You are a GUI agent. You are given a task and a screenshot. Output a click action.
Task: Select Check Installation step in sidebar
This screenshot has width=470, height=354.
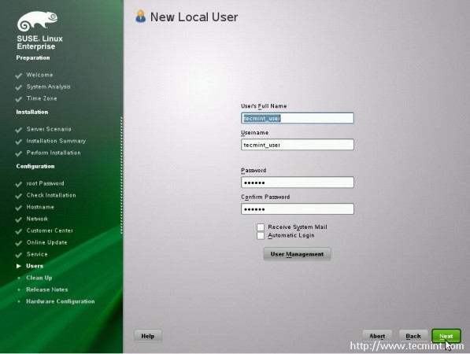click(x=51, y=195)
